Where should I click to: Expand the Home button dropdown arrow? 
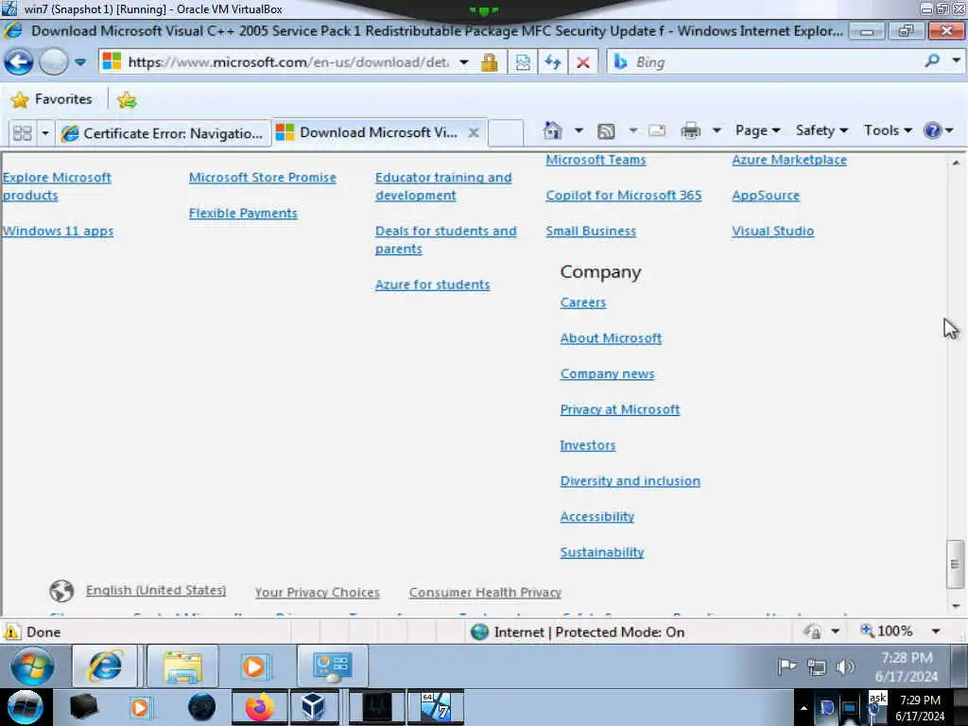[579, 130]
